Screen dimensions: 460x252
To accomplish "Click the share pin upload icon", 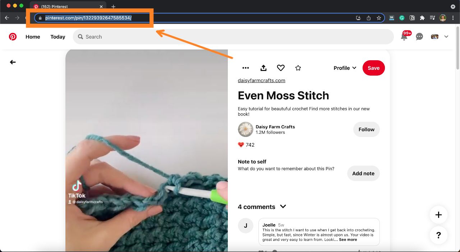I will click(263, 68).
